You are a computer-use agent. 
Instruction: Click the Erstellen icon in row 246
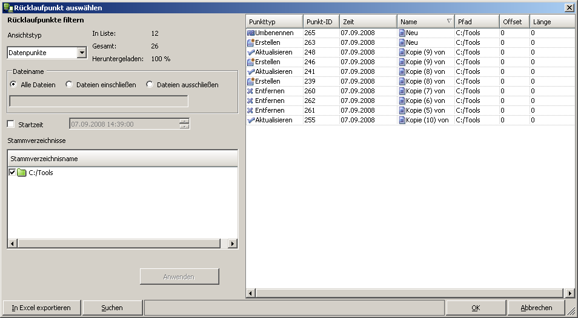pyautogui.click(x=251, y=62)
